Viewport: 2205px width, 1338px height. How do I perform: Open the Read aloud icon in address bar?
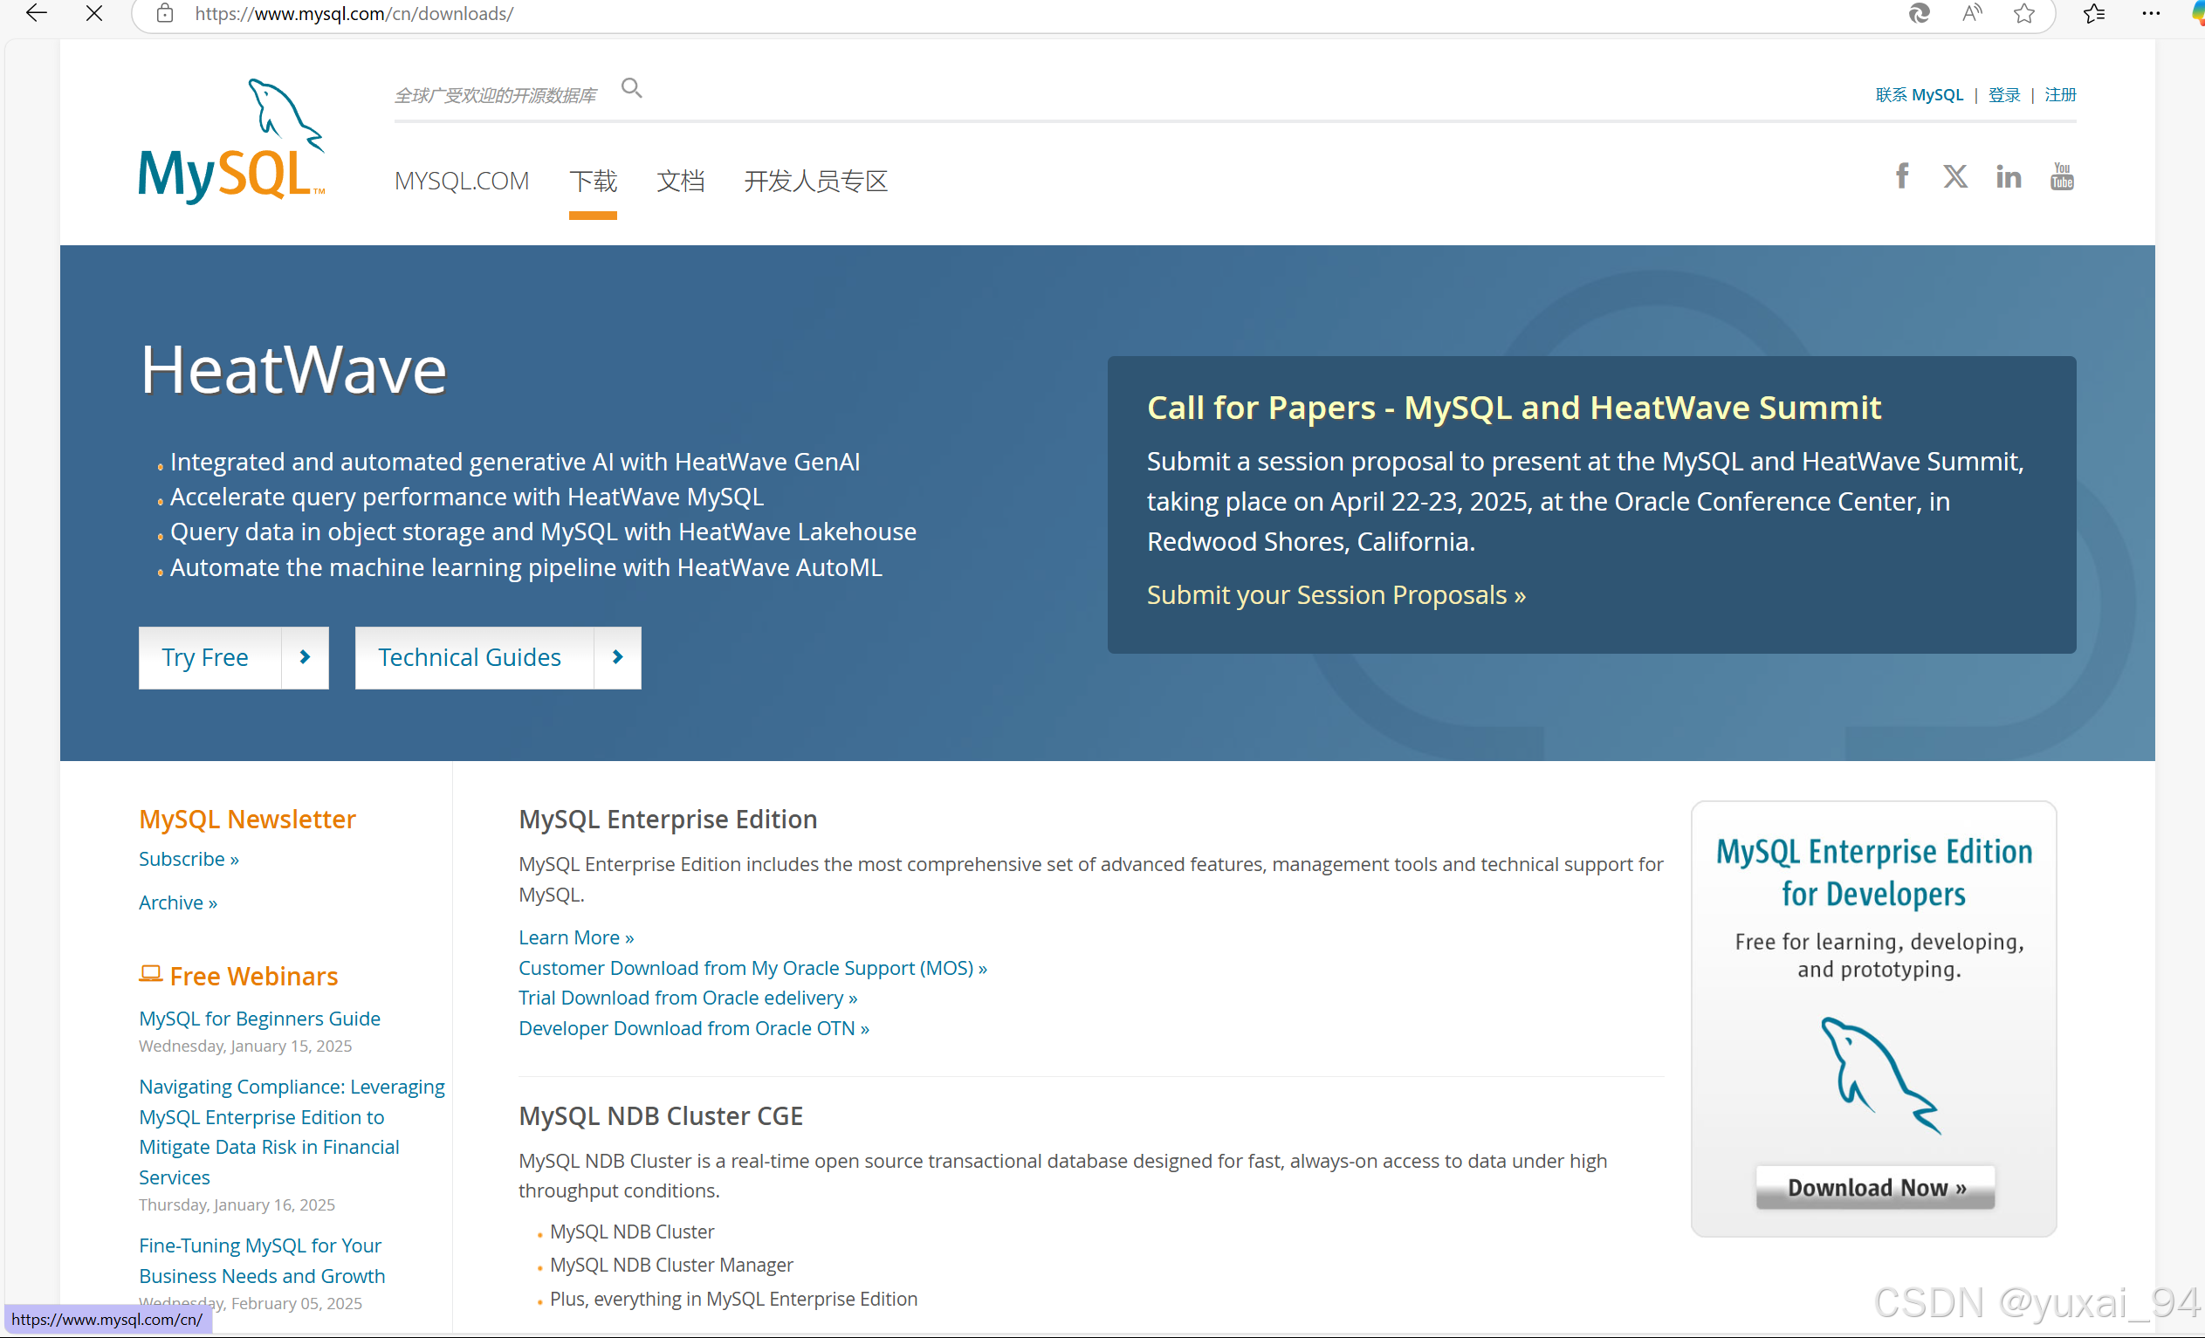coord(1971,12)
